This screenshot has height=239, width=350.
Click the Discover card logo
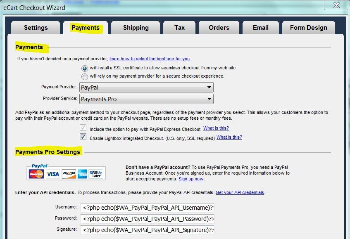point(69,174)
